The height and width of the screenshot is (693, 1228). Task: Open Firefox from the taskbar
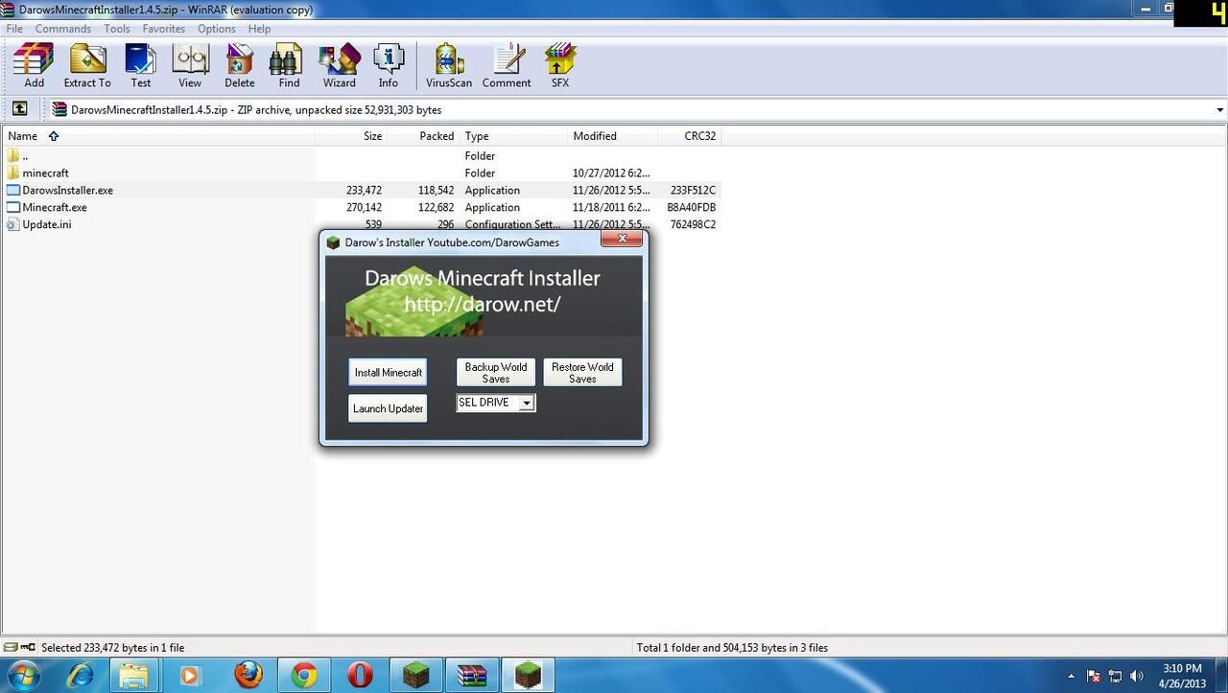tap(248, 676)
